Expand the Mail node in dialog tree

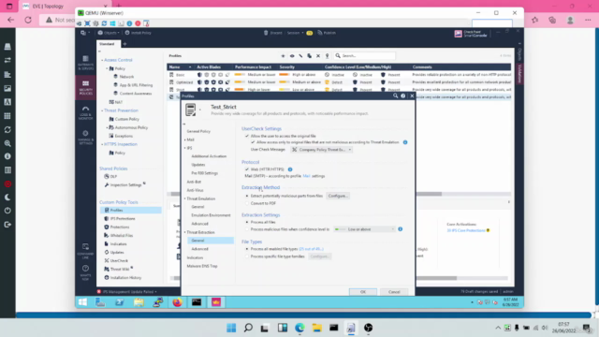tap(185, 139)
